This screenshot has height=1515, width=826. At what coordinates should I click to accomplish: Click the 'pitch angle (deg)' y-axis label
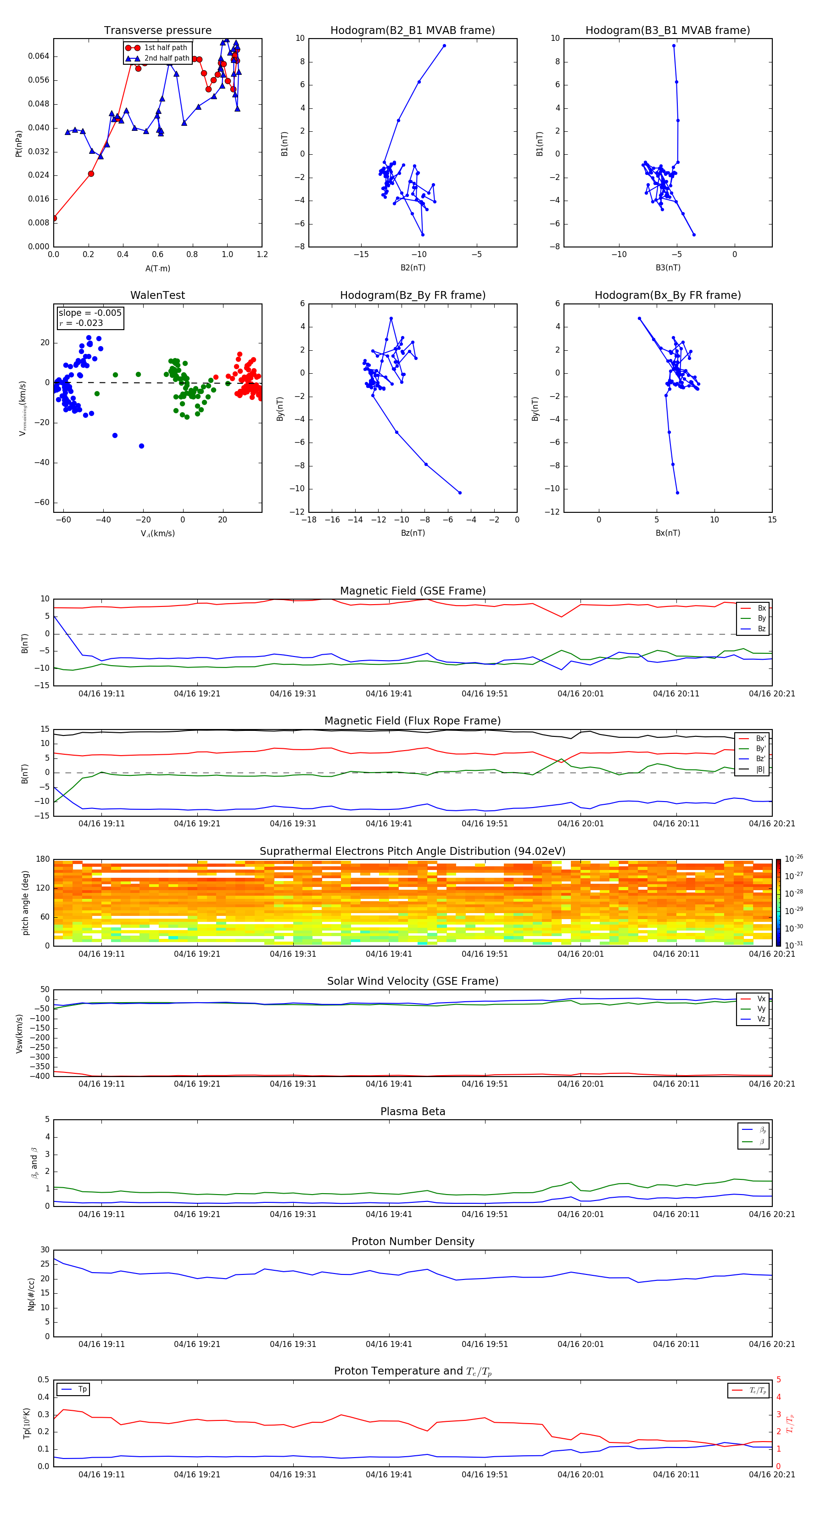tap(25, 902)
